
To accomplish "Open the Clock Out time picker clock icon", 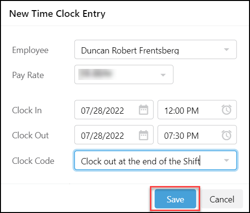I will pyautogui.click(x=226, y=135).
